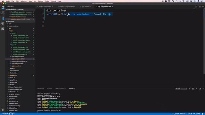The height and width of the screenshot is (115, 205).
Task: Open the Tasks menu
Action: (46, 1)
